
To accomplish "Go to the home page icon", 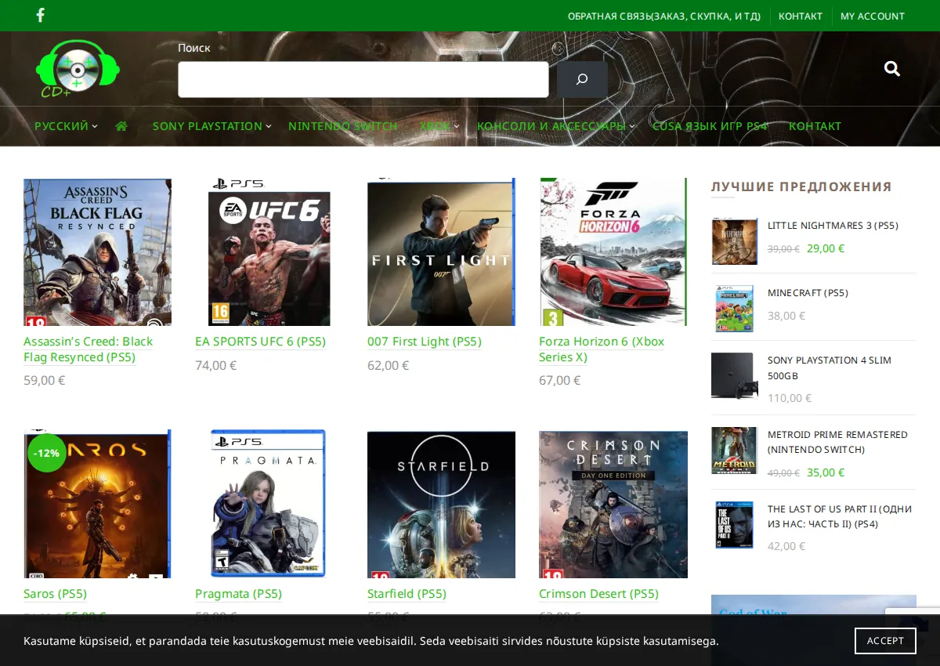I will pos(121,125).
